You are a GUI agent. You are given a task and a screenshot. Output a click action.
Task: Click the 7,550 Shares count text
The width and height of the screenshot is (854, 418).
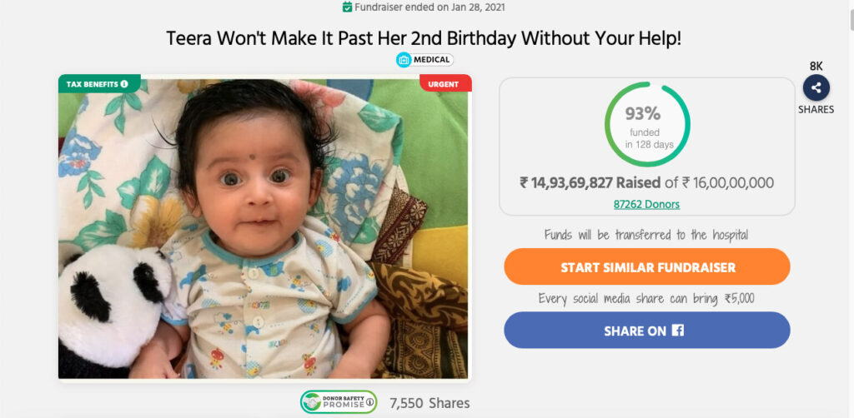(x=430, y=403)
